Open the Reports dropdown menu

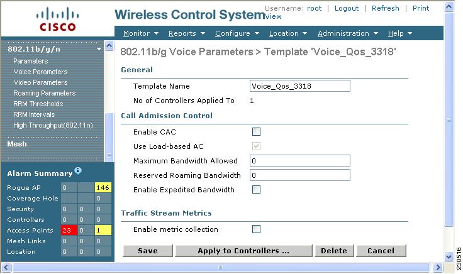pyautogui.click(x=187, y=33)
